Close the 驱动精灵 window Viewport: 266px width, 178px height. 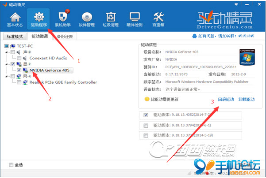click(259, 4)
